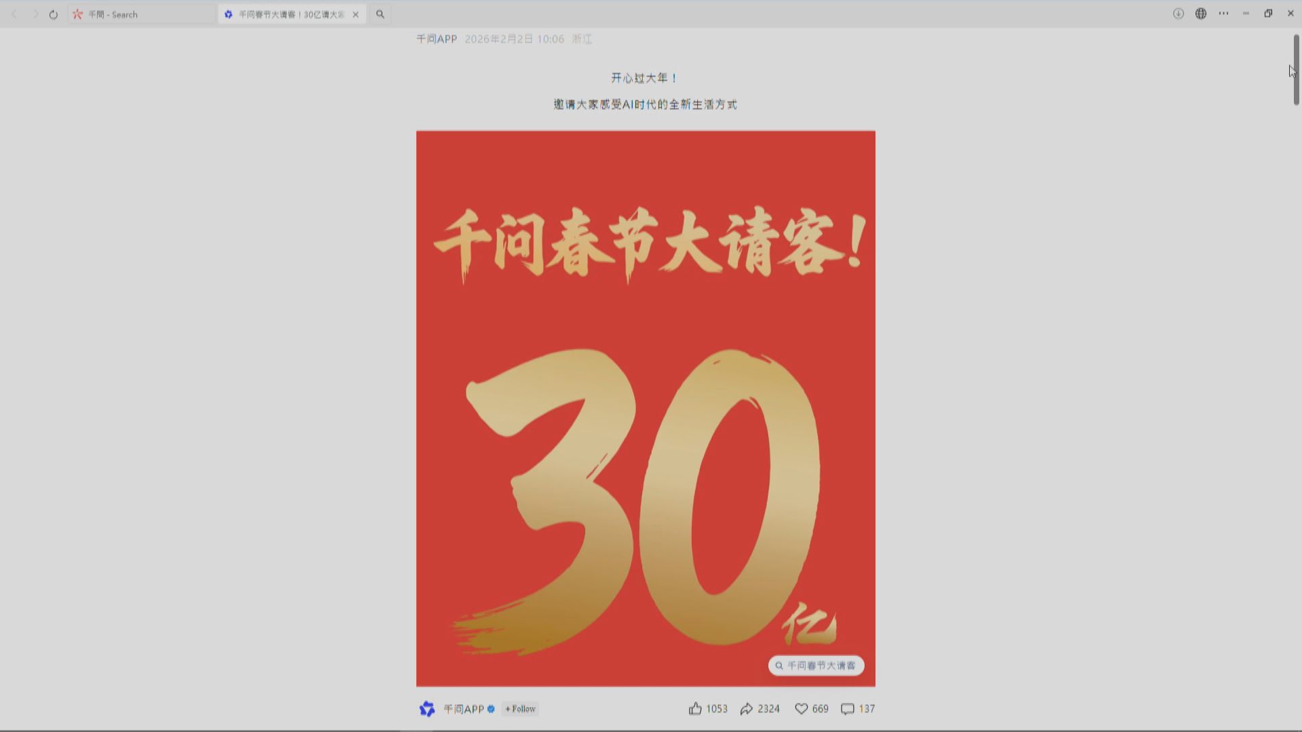
Task: Click the downloads icon in the browser toolbar
Action: [1179, 14]
